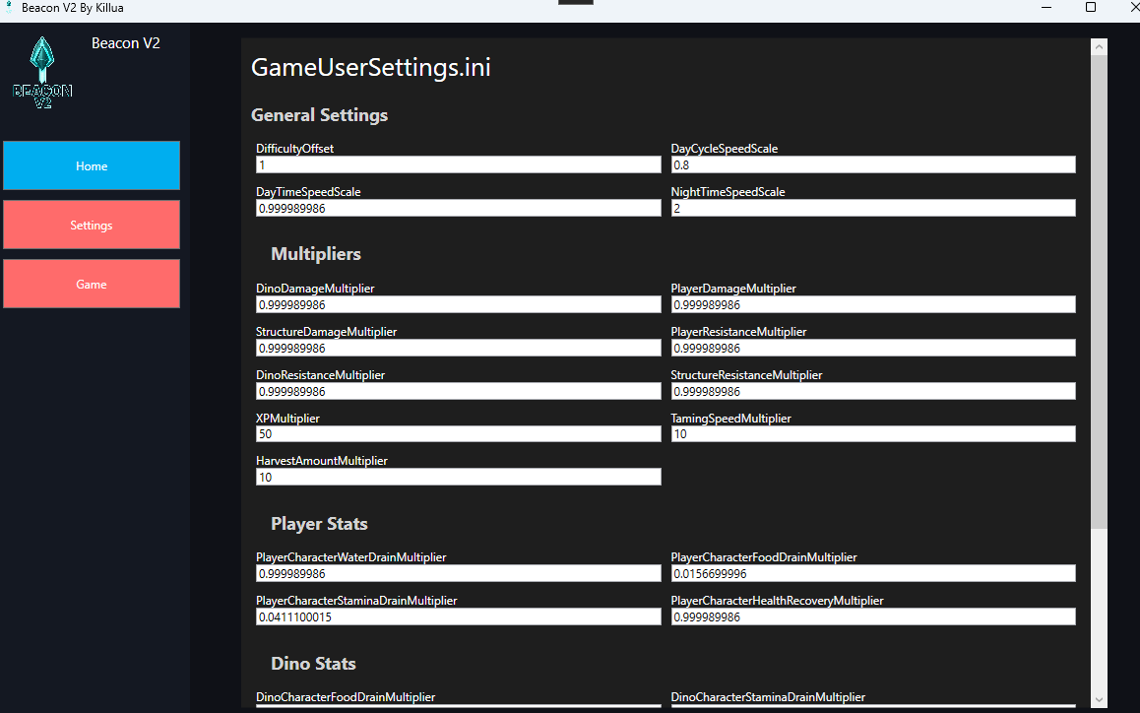1140x713 pixels.
Task: Focus the NightTimeSpeedScale field
Action: [872, 209]
